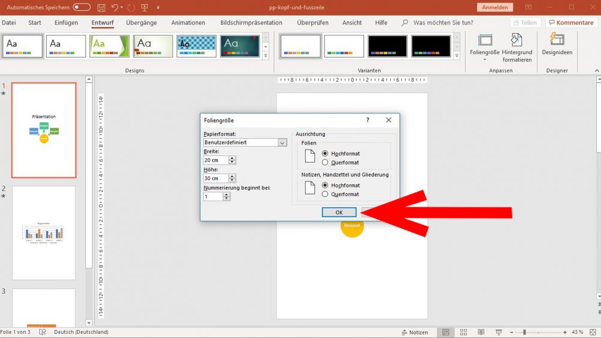This screenshot has height=338, width=601.
Task: Open ribbon display options icon
Action: click(x=528, y=7)
